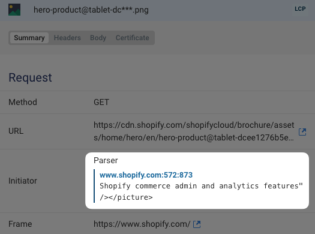Viewport: 315px width, 234px height.
Task: Click the Parser initiator label
Action: [x=106, y=160]
